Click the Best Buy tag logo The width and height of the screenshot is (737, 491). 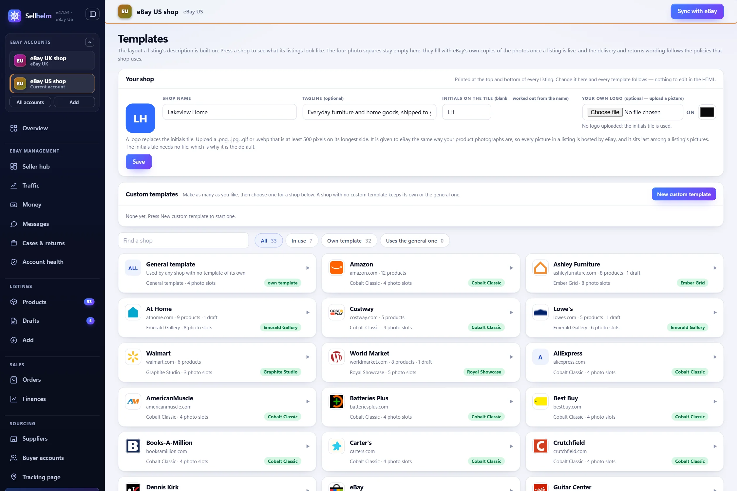pos(540,401)
